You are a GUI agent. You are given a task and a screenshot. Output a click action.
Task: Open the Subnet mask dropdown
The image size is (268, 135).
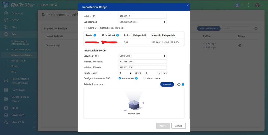(143, 22)
